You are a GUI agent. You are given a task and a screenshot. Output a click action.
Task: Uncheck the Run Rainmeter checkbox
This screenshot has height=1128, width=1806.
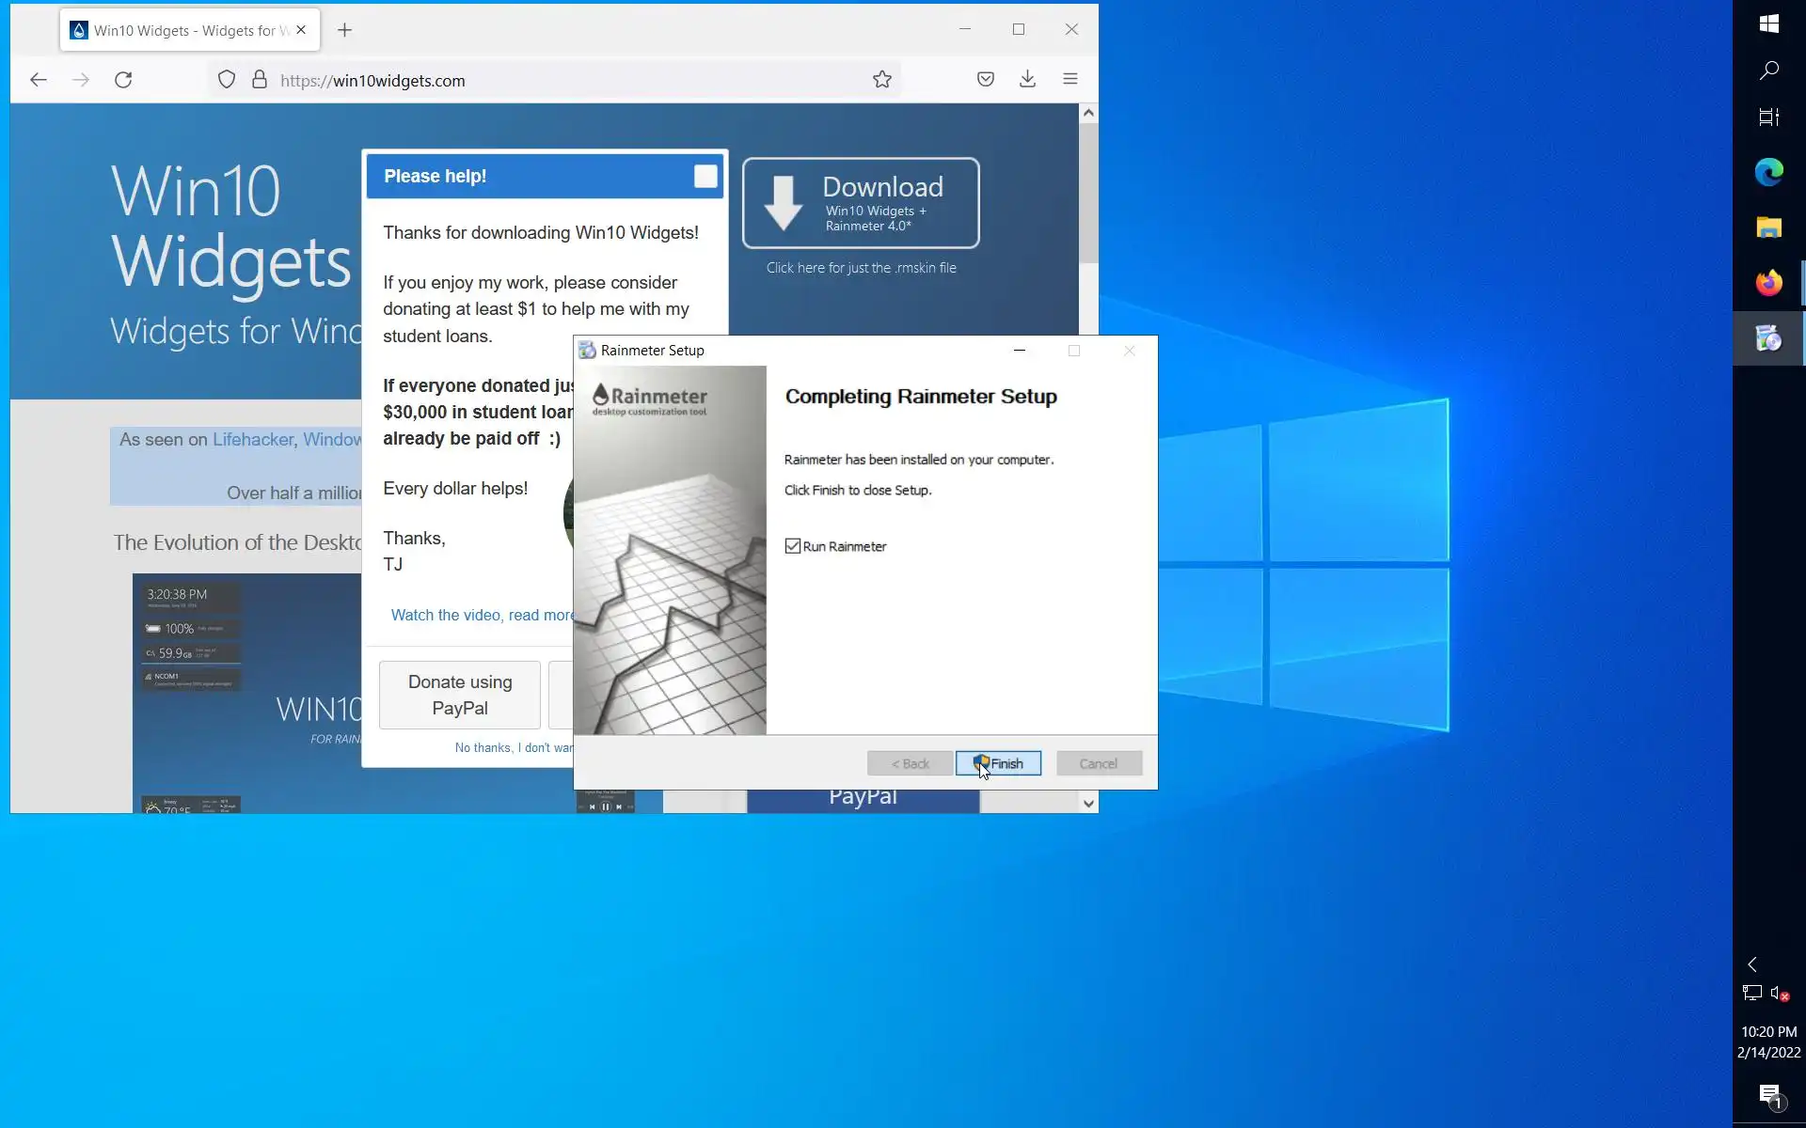pos(793,546)
